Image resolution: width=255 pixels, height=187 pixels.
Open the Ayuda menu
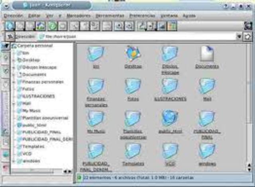pos(189,16)
